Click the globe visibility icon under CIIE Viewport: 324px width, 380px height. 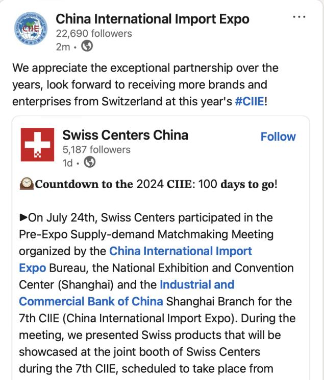pos(87,46)
